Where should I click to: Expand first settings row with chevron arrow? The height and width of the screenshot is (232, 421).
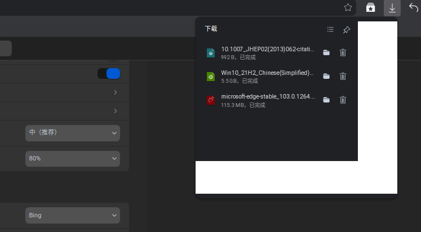tap(116, 92)
